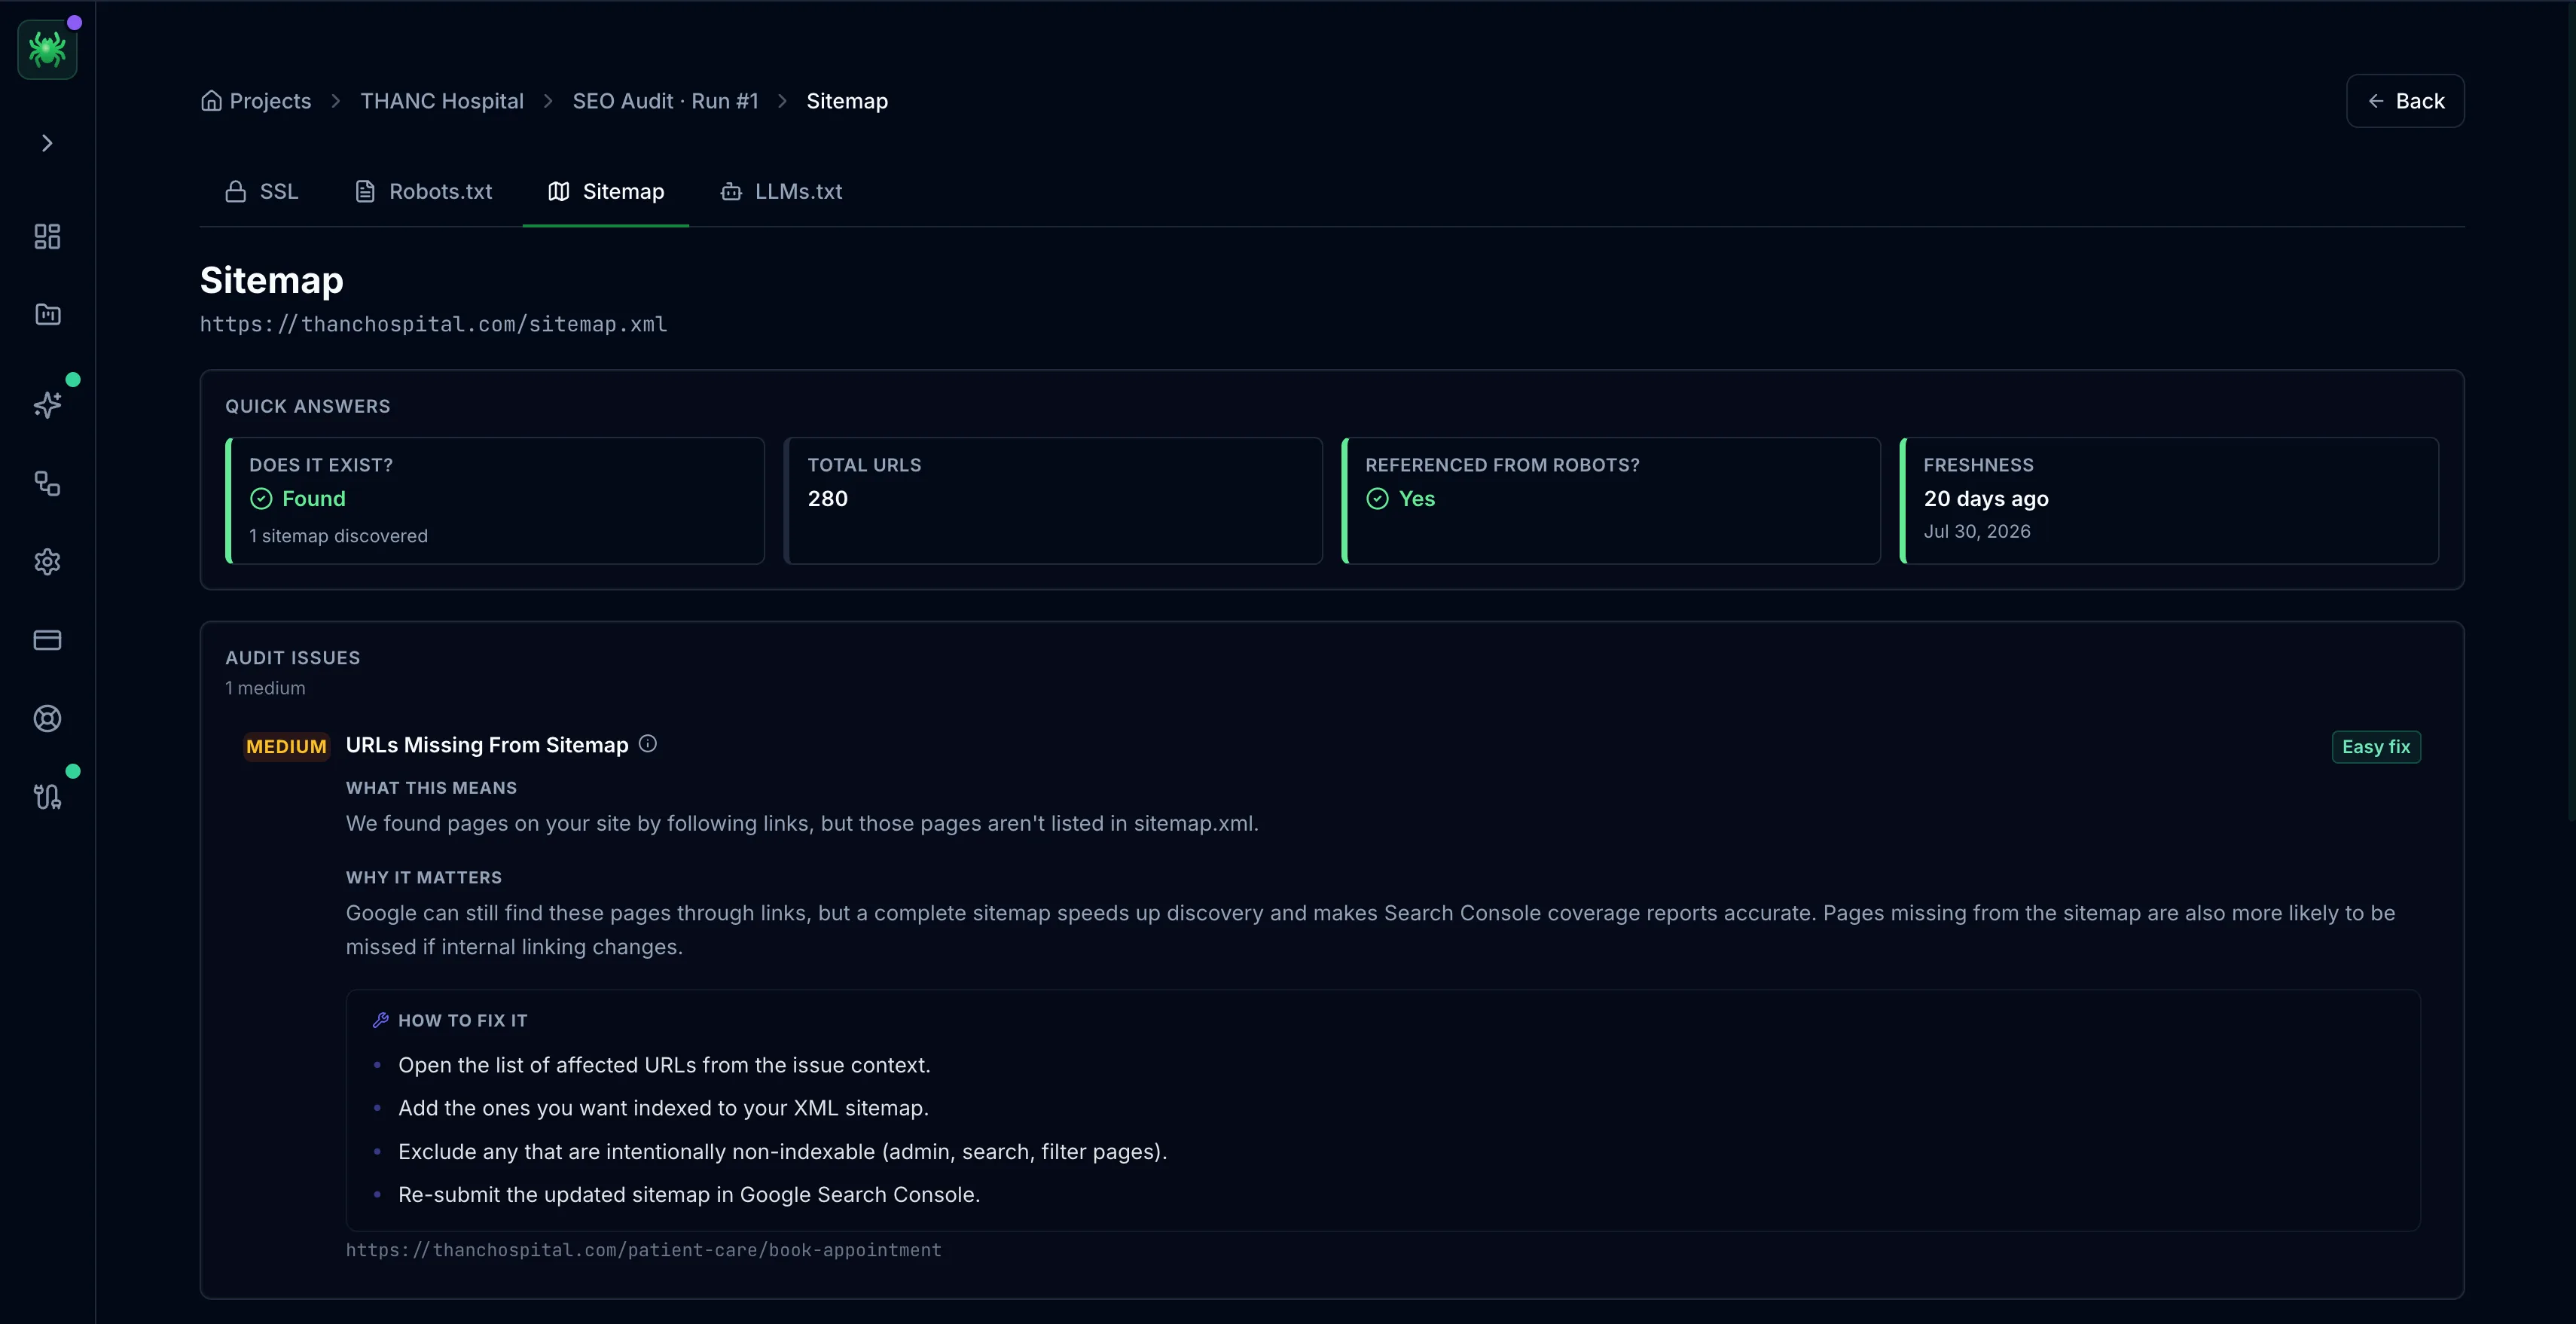Switch to the LLMs.txt tab
The width and height of the screenshot is (2576, 1324).
(782, 191)
